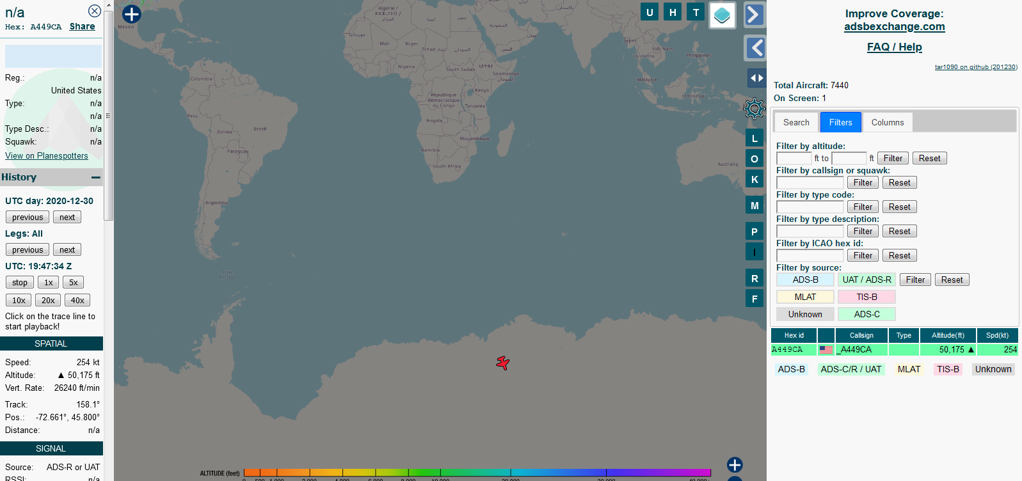Click the minimum altitude input field
This screenshot has width=1022, height=481.
794,159
